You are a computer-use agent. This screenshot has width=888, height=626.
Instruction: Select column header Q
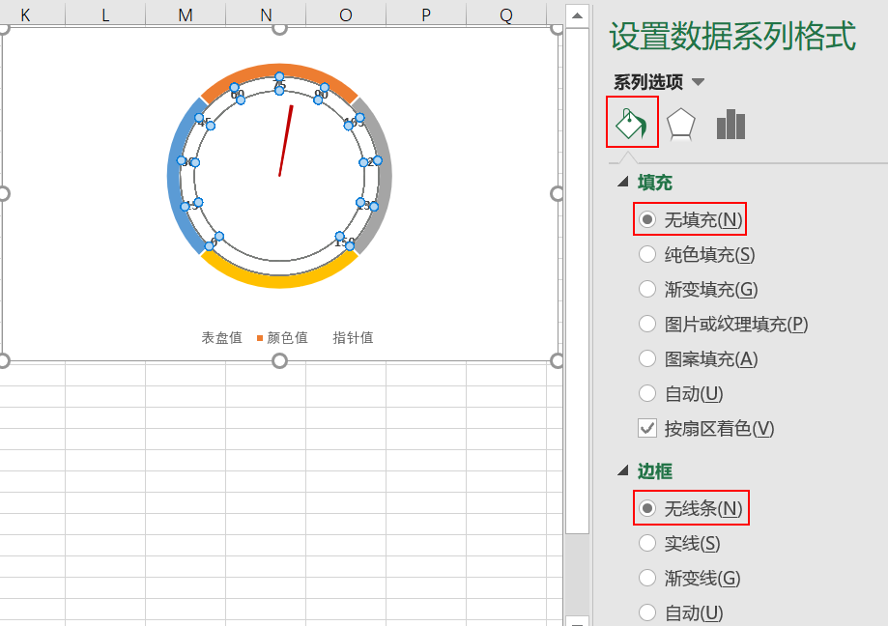(x=506, y=14)
